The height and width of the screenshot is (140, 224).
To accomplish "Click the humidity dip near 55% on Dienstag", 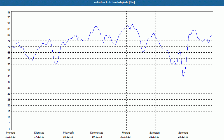I will point(56,64).
